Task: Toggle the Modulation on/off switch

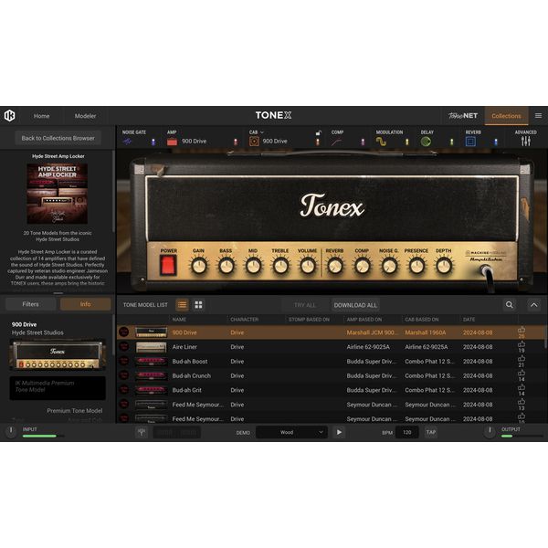Action: point(406,142)
